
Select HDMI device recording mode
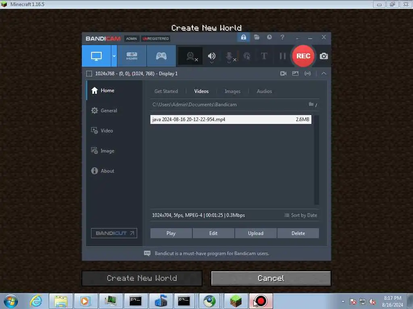132,56
